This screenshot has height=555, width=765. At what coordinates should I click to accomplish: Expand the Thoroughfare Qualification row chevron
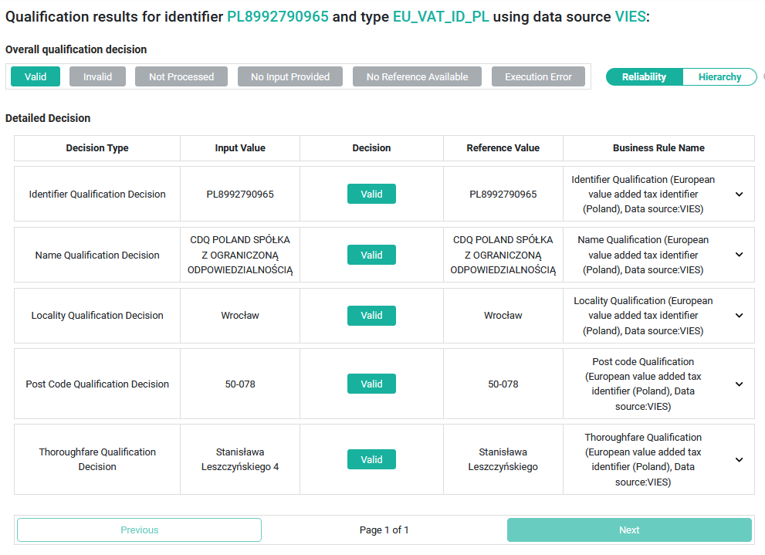tap(740, 460)
